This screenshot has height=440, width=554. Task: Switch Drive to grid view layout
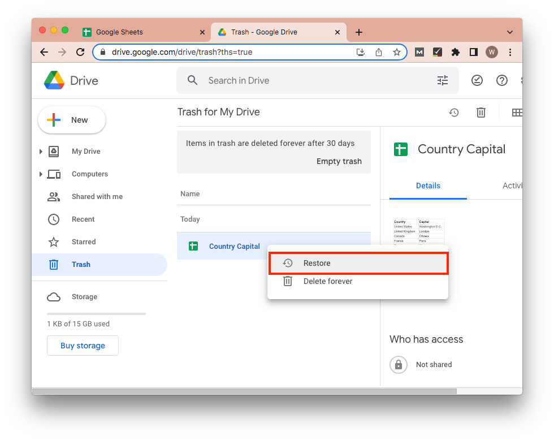tap(517, 113)
